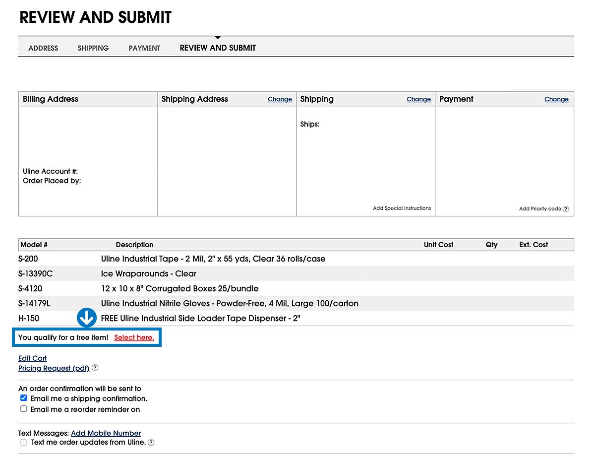Click model number H-150
595x464 pixels.
coord(29,319)
